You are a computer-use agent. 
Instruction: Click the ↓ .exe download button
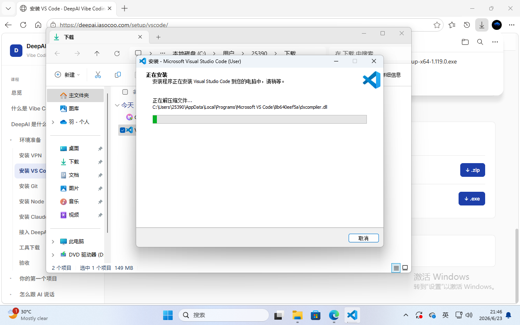472,199
